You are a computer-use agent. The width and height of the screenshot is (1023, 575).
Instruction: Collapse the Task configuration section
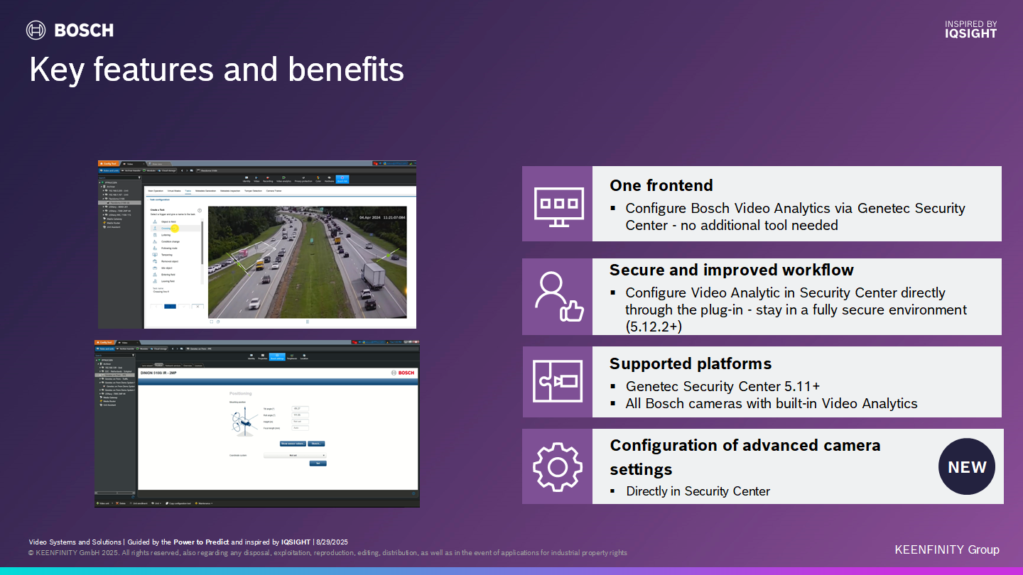pyautogui.click(x=158, y=200)
